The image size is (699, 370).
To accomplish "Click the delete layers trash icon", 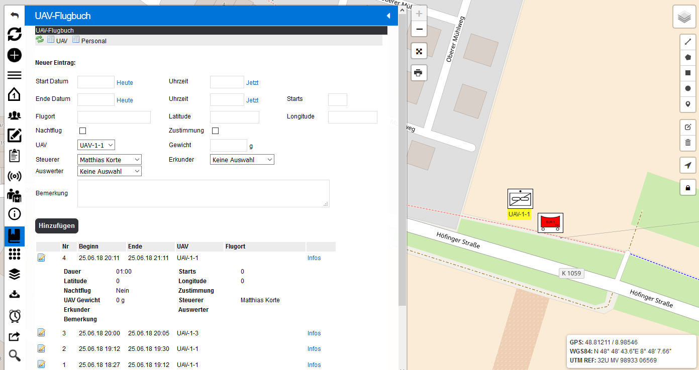I will pos(687,143).
